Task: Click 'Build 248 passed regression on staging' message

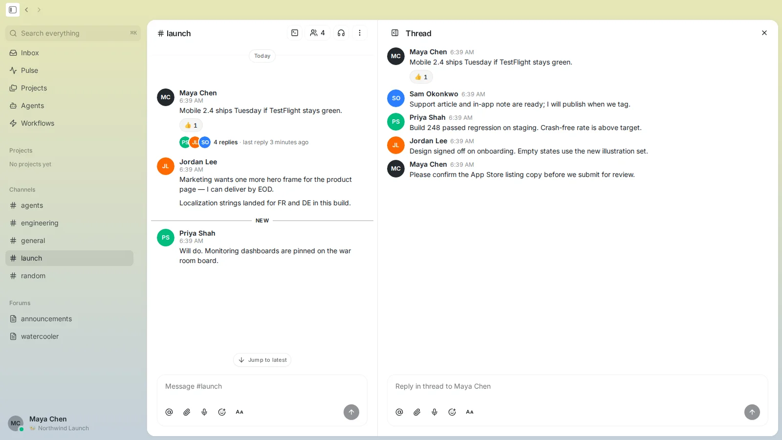Action: tap(525, 128)
